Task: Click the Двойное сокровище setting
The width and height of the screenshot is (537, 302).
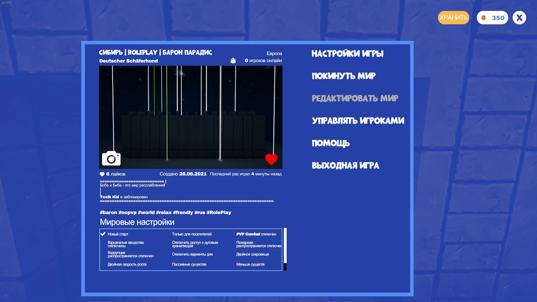Action: click(x=252, y=254)
